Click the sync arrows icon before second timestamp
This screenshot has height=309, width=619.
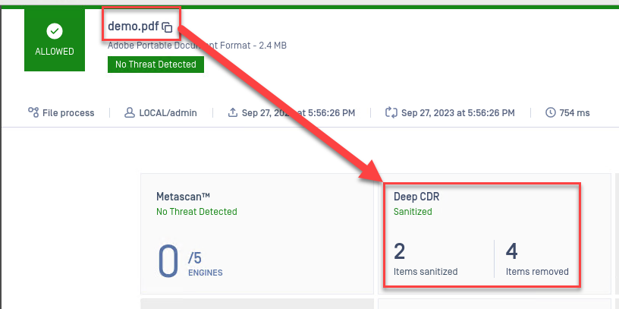click(x=391, y=113)
